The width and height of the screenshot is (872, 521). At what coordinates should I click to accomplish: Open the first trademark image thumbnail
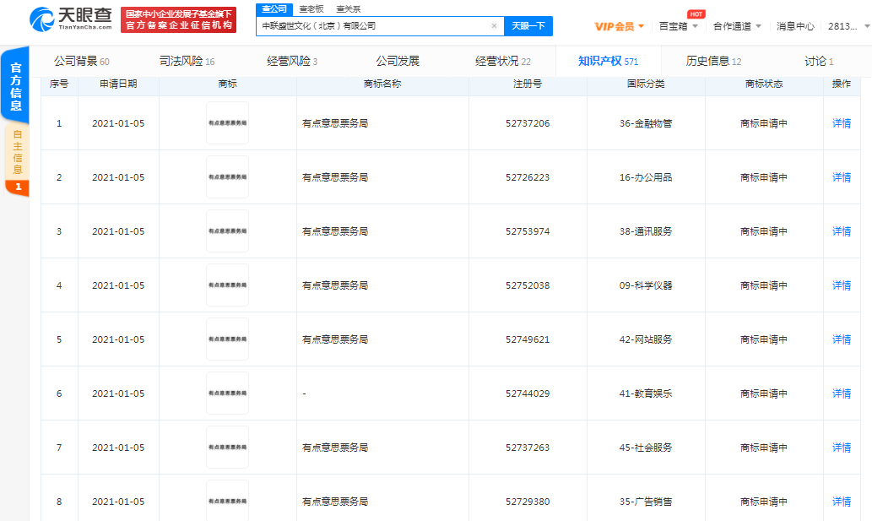point(227,123)
